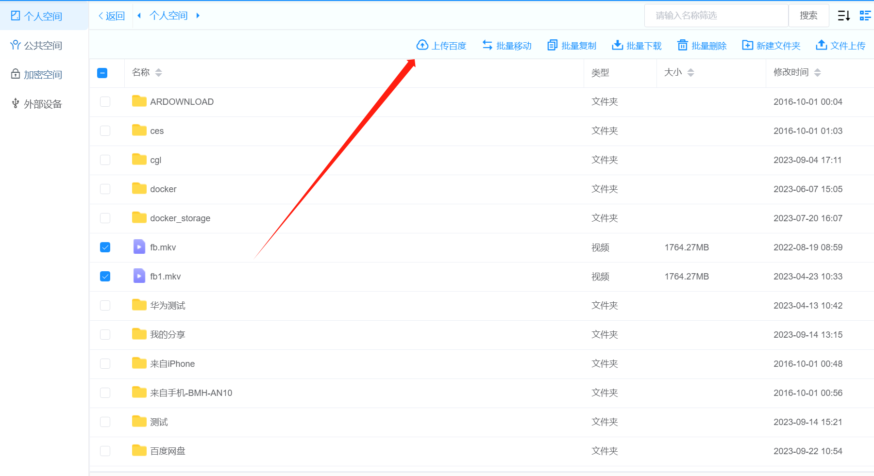This screenshot has height=476, width=874.
Task: Click the fb.mkv file name
Action: [163, 247]
